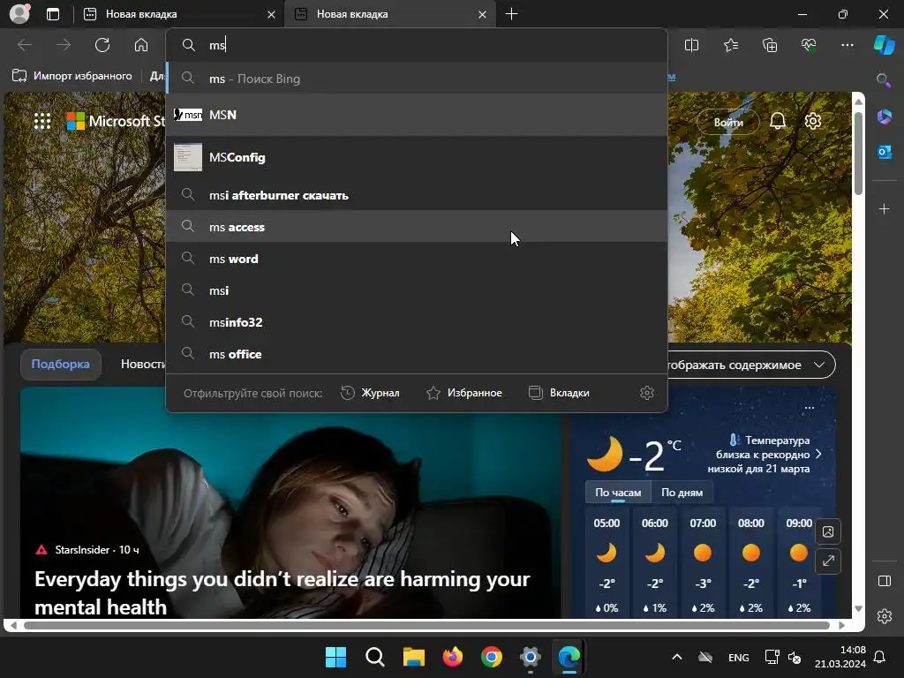Screen dimensions: 904x678
Task: Launch Firefox from the taskbar
Action: pos(453,657)
